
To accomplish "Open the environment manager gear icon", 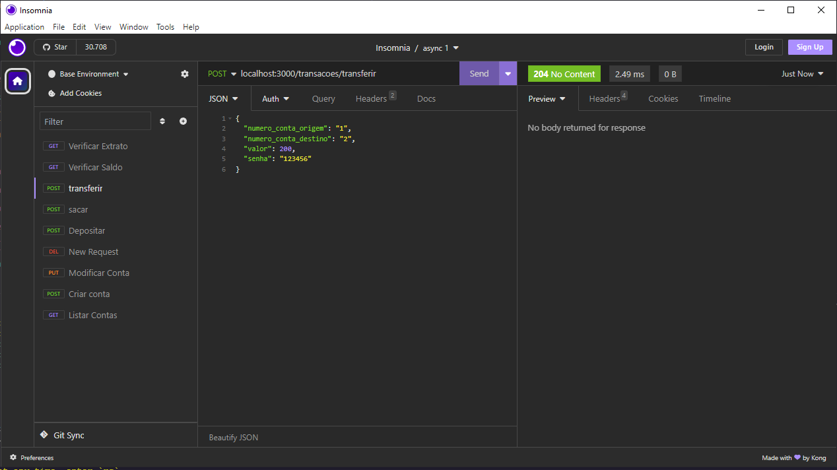I will coord(185,74).
